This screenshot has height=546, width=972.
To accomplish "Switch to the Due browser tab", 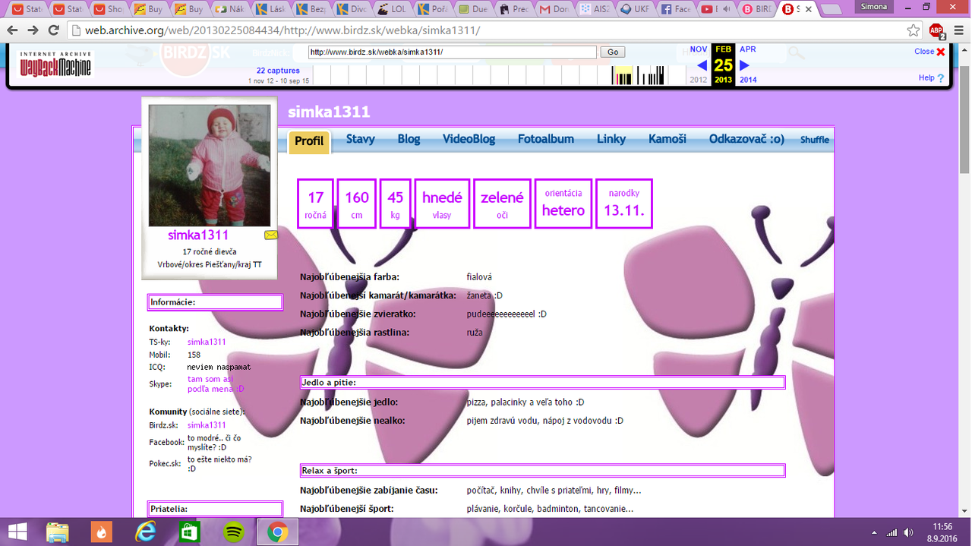I will point(475,9).
